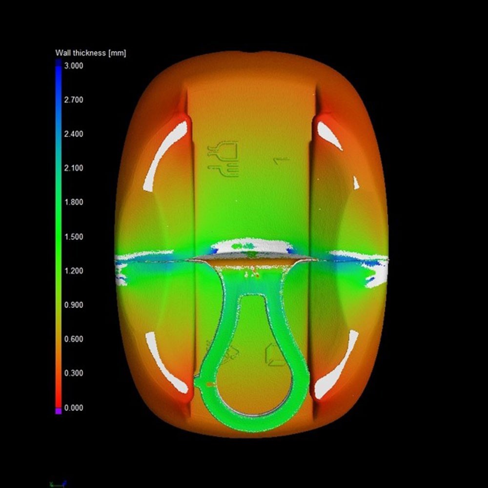Viewport: 488px width, 488px height.
Task: Click the purple swatch below the color scale
Action: 59,411
